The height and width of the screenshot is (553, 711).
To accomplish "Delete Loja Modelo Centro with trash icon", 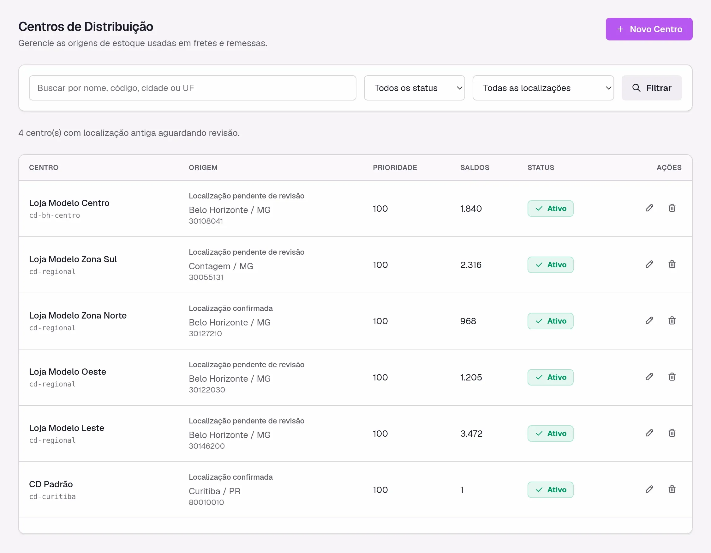I will (672, 208).
